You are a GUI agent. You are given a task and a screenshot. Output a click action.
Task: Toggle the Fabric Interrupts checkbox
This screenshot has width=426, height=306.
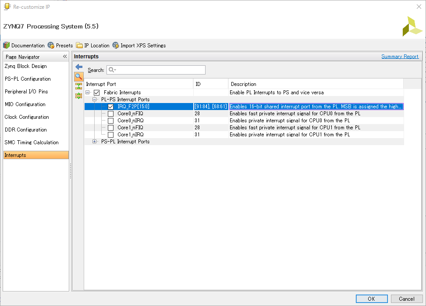(x=97, y=93)
